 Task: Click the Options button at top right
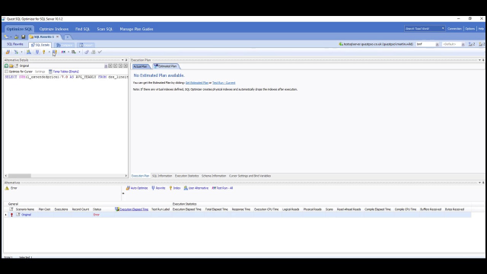[470, 29]
